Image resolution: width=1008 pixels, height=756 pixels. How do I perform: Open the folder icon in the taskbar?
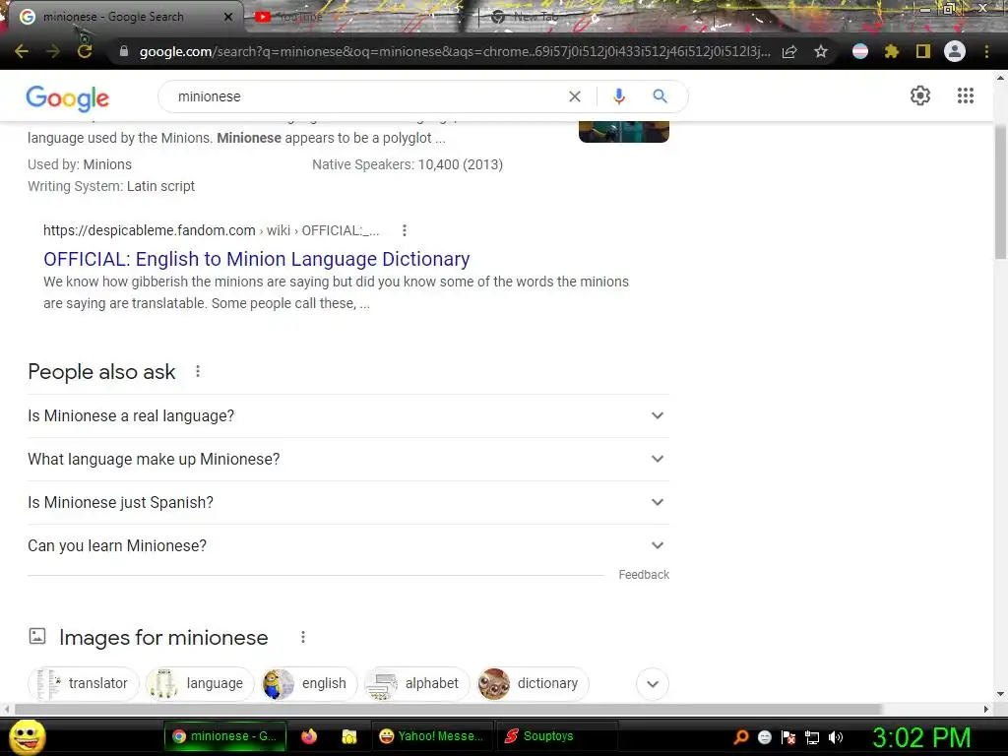[349, 736]
